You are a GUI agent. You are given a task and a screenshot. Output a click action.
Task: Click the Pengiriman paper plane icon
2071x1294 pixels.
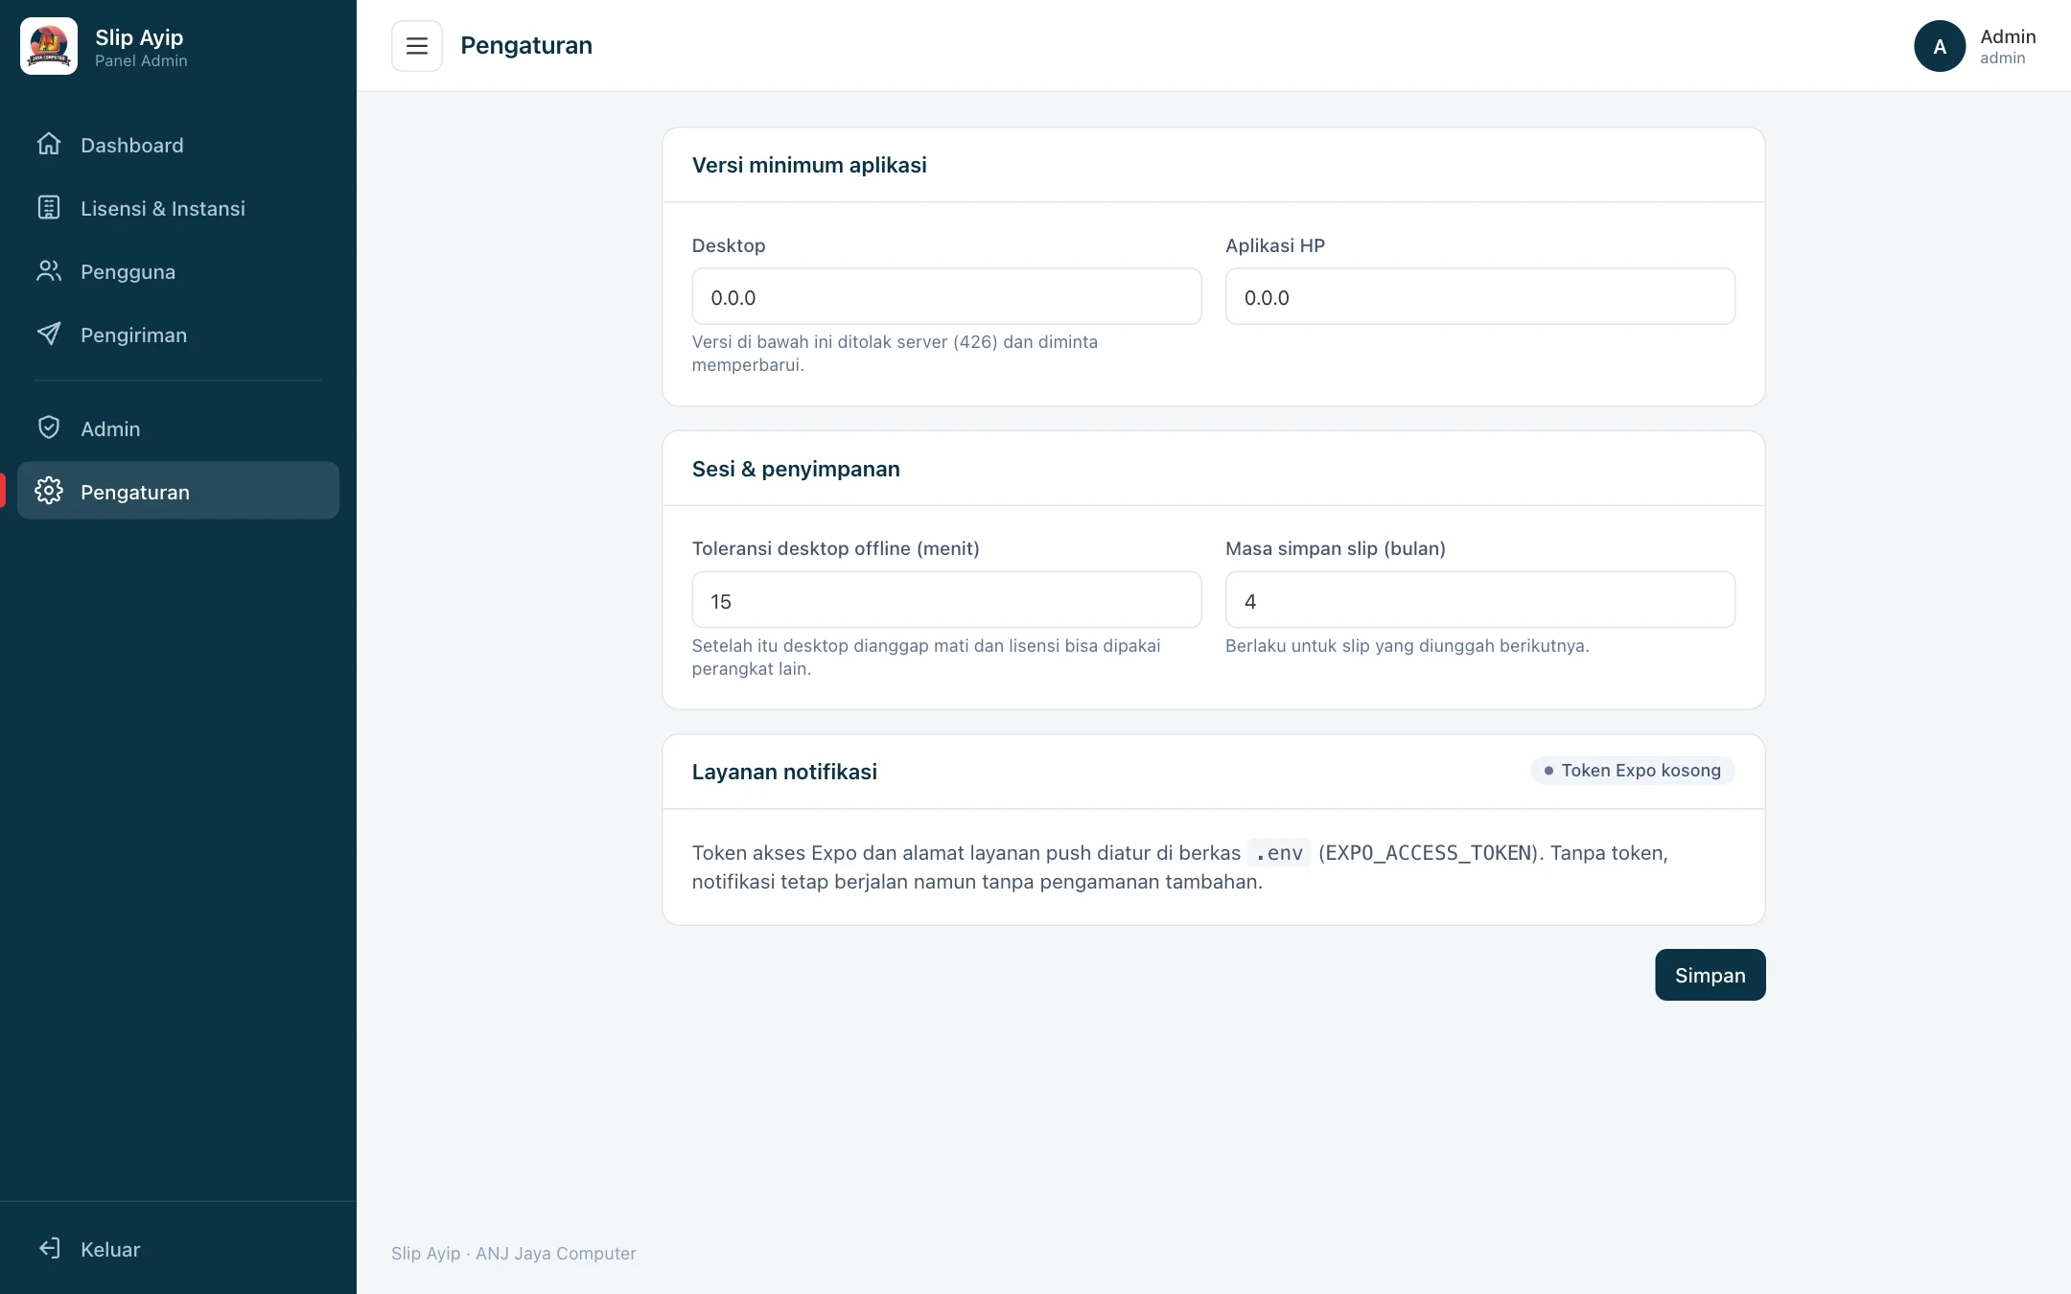pos(49,334)
